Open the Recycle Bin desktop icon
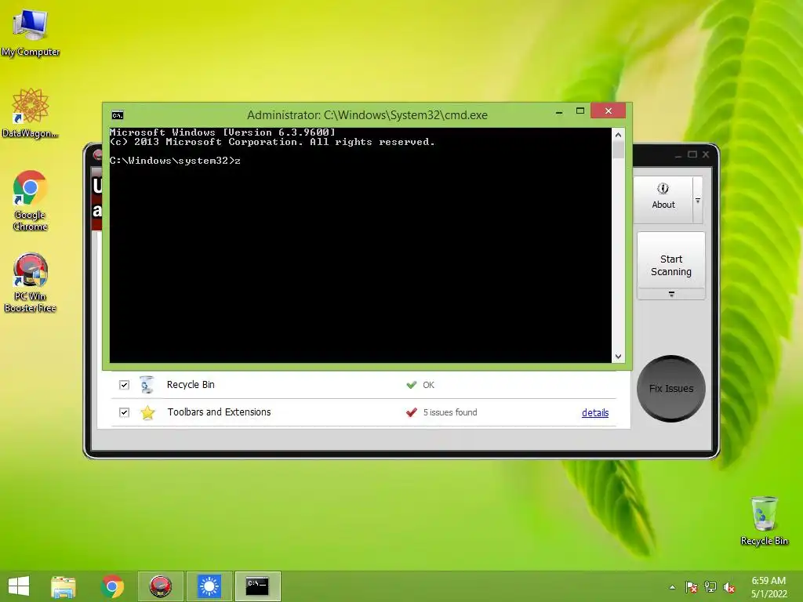Viewport: 803px width, 602px height. (x=764, y=520)
